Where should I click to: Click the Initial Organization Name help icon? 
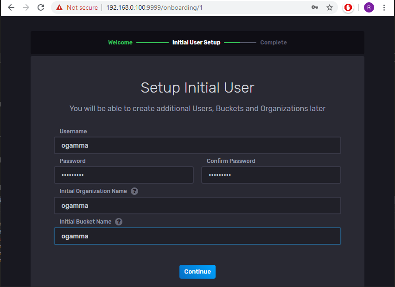(x=134, y=191)
